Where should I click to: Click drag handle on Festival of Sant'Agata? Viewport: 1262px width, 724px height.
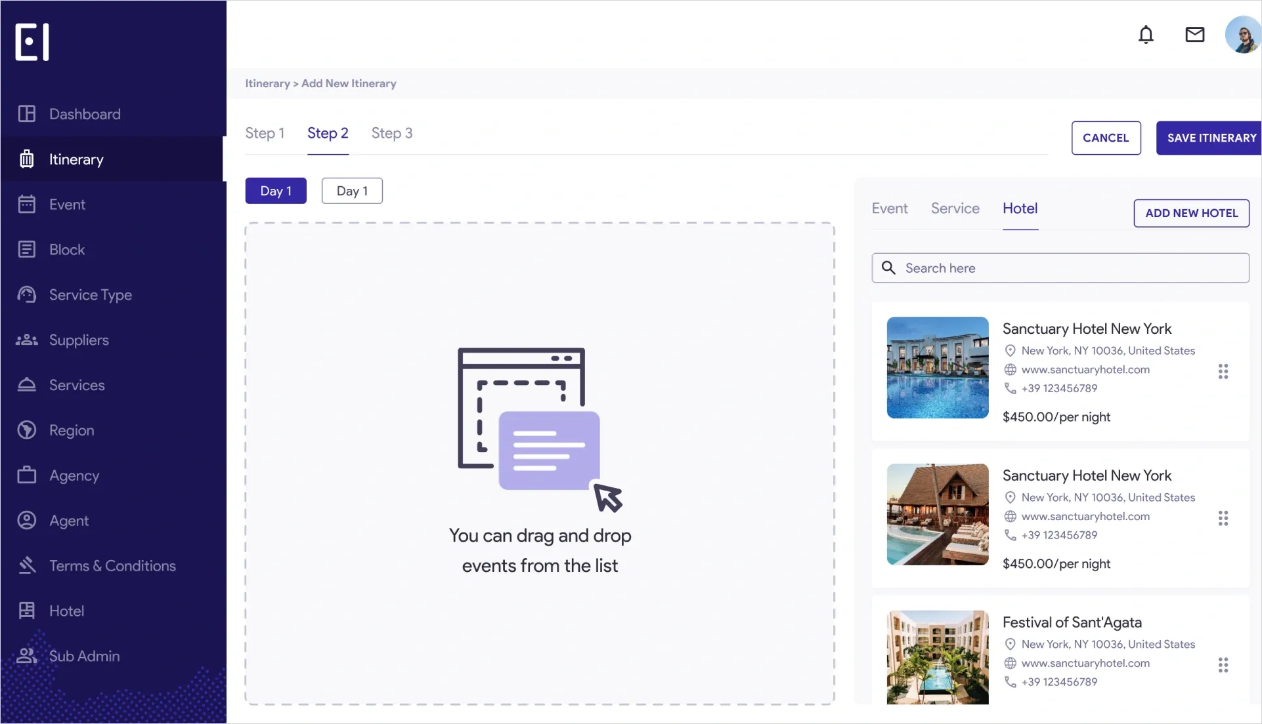click(1223, 665)
